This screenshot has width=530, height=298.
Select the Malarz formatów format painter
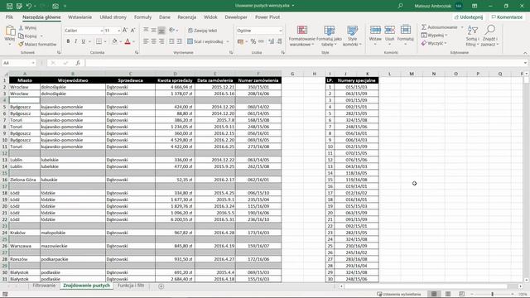pyautogui.click(x=37, y=44)
